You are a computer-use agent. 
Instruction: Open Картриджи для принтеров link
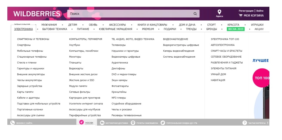coord(85,98)
